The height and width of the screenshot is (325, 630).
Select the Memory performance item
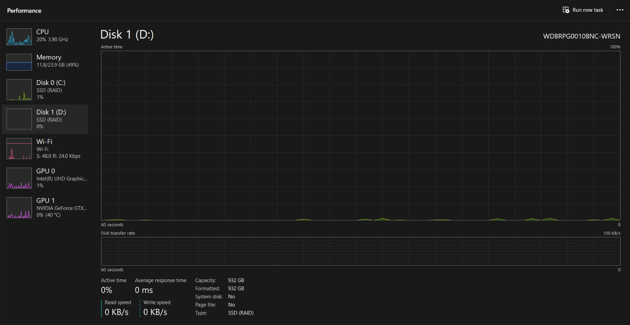[x=45, y=62]
